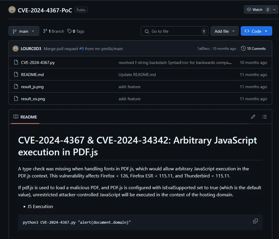Click the Public visibility badge
279x239 pixels.
(x=81, y=10)
